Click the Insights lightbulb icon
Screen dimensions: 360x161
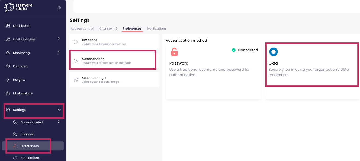tap(8, 80)
